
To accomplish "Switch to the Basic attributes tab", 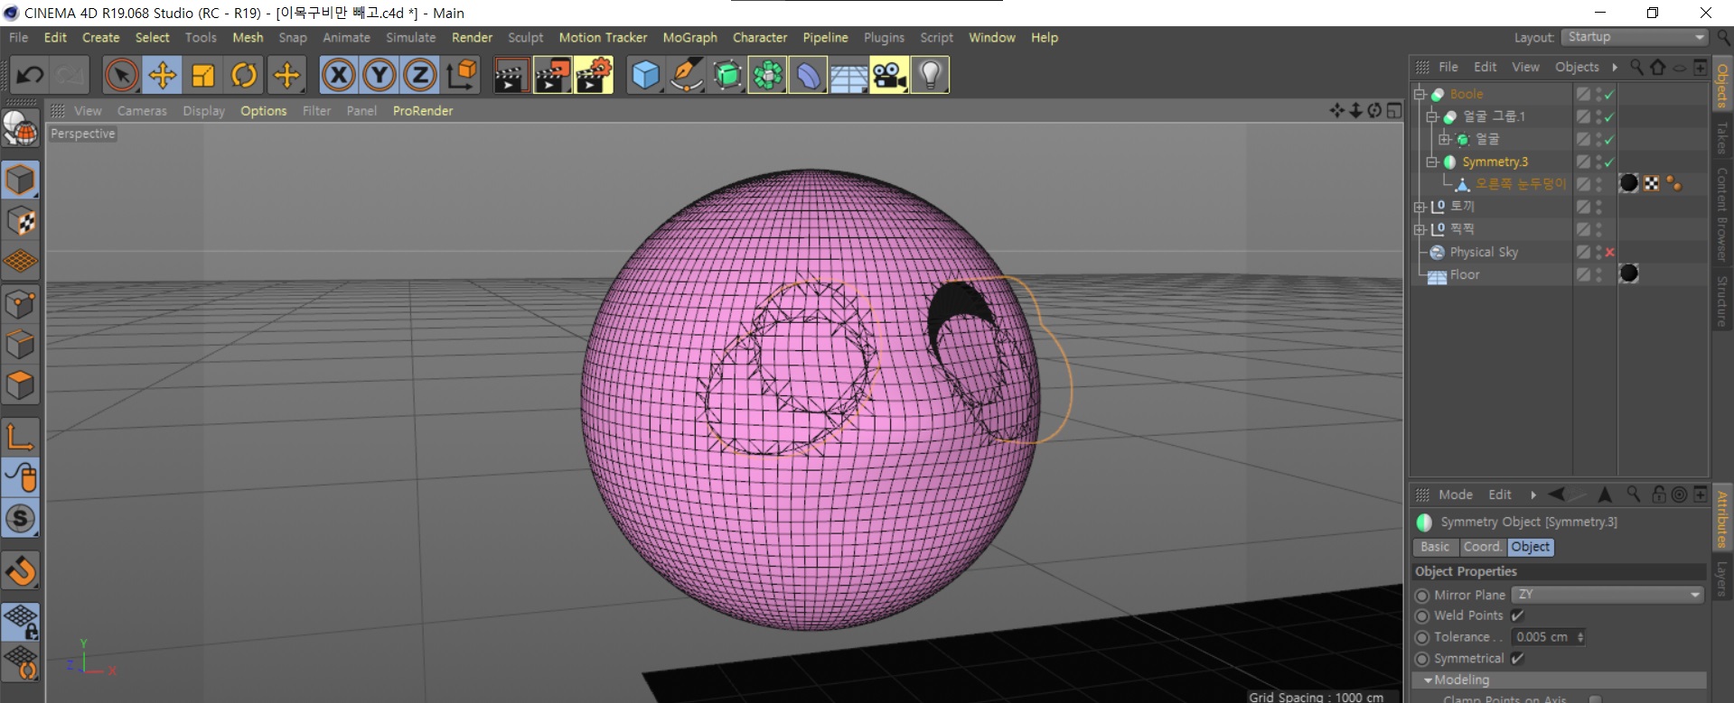I will click(1435, 547).
